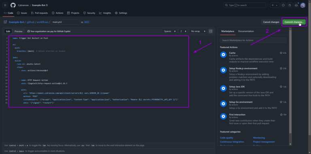Viewport: 311px width, 154px height.
Task: Click 'Your organization can pay for GitHub Copilot'
Action: pos(50,31)
